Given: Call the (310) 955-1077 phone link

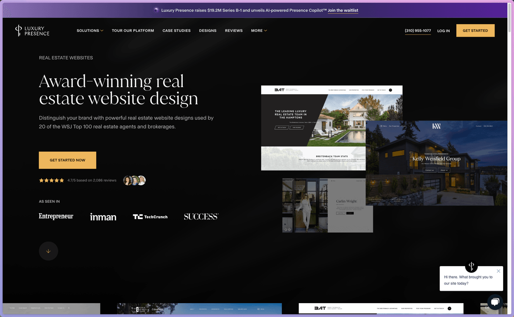Looking at the screenshot, I should (418, 30).
